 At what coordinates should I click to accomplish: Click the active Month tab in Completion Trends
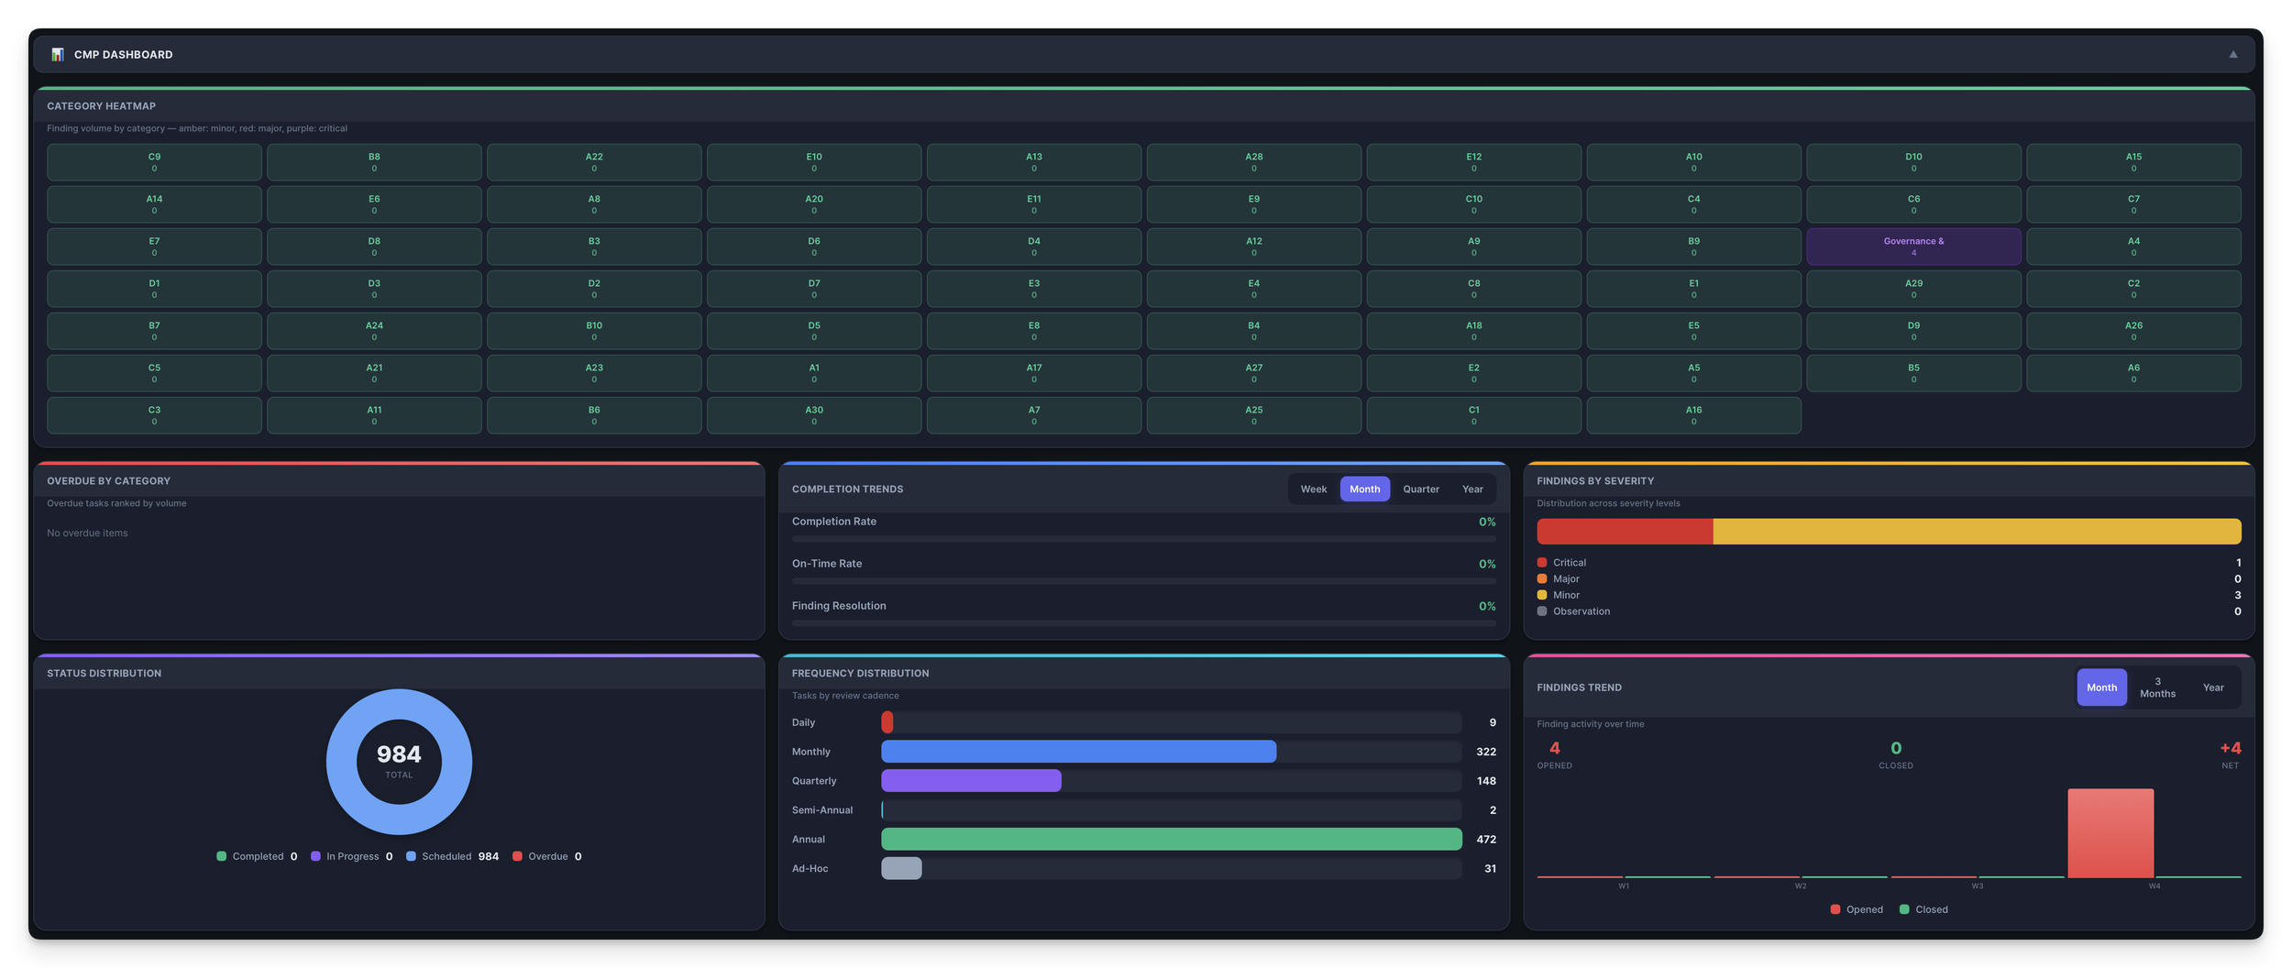coord(1365,489)
